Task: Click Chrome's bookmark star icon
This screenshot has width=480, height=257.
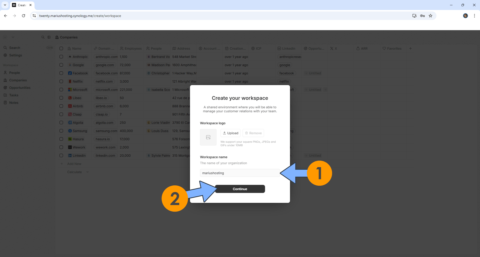Action: tap(430, 16)
